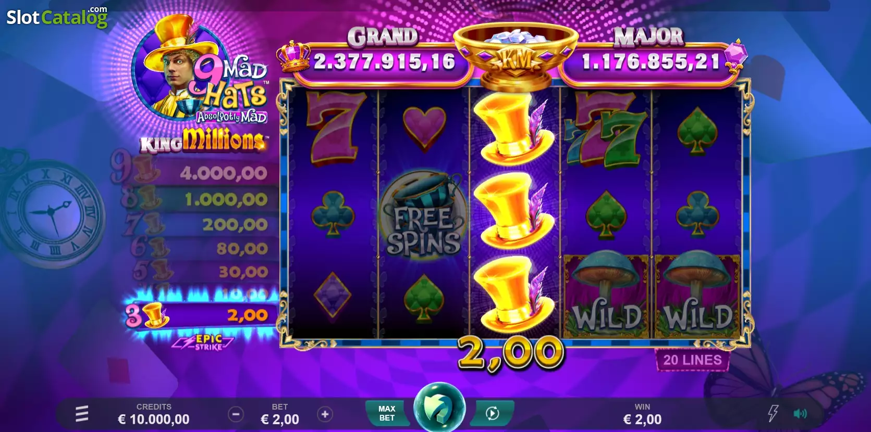
Task: Open the hamburger menu icon
Action: click(82, 414)
